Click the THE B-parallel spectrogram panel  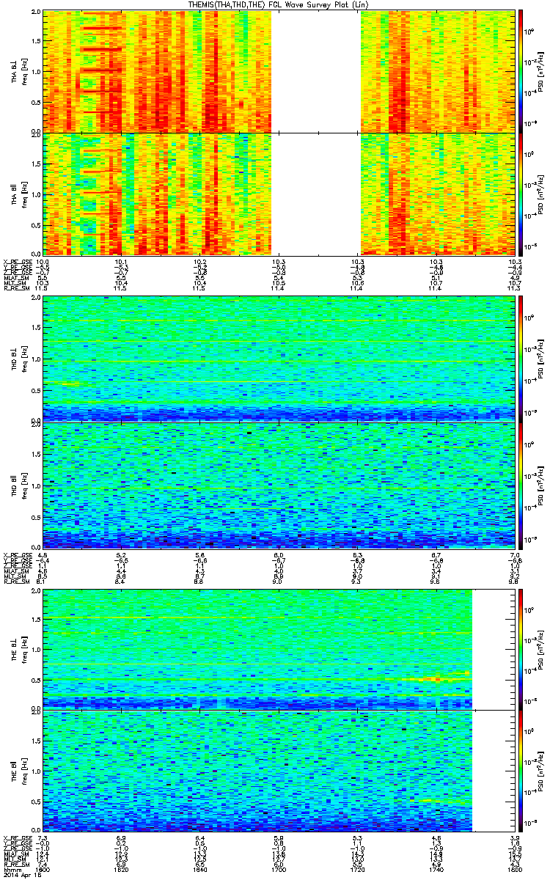(279, 772)
